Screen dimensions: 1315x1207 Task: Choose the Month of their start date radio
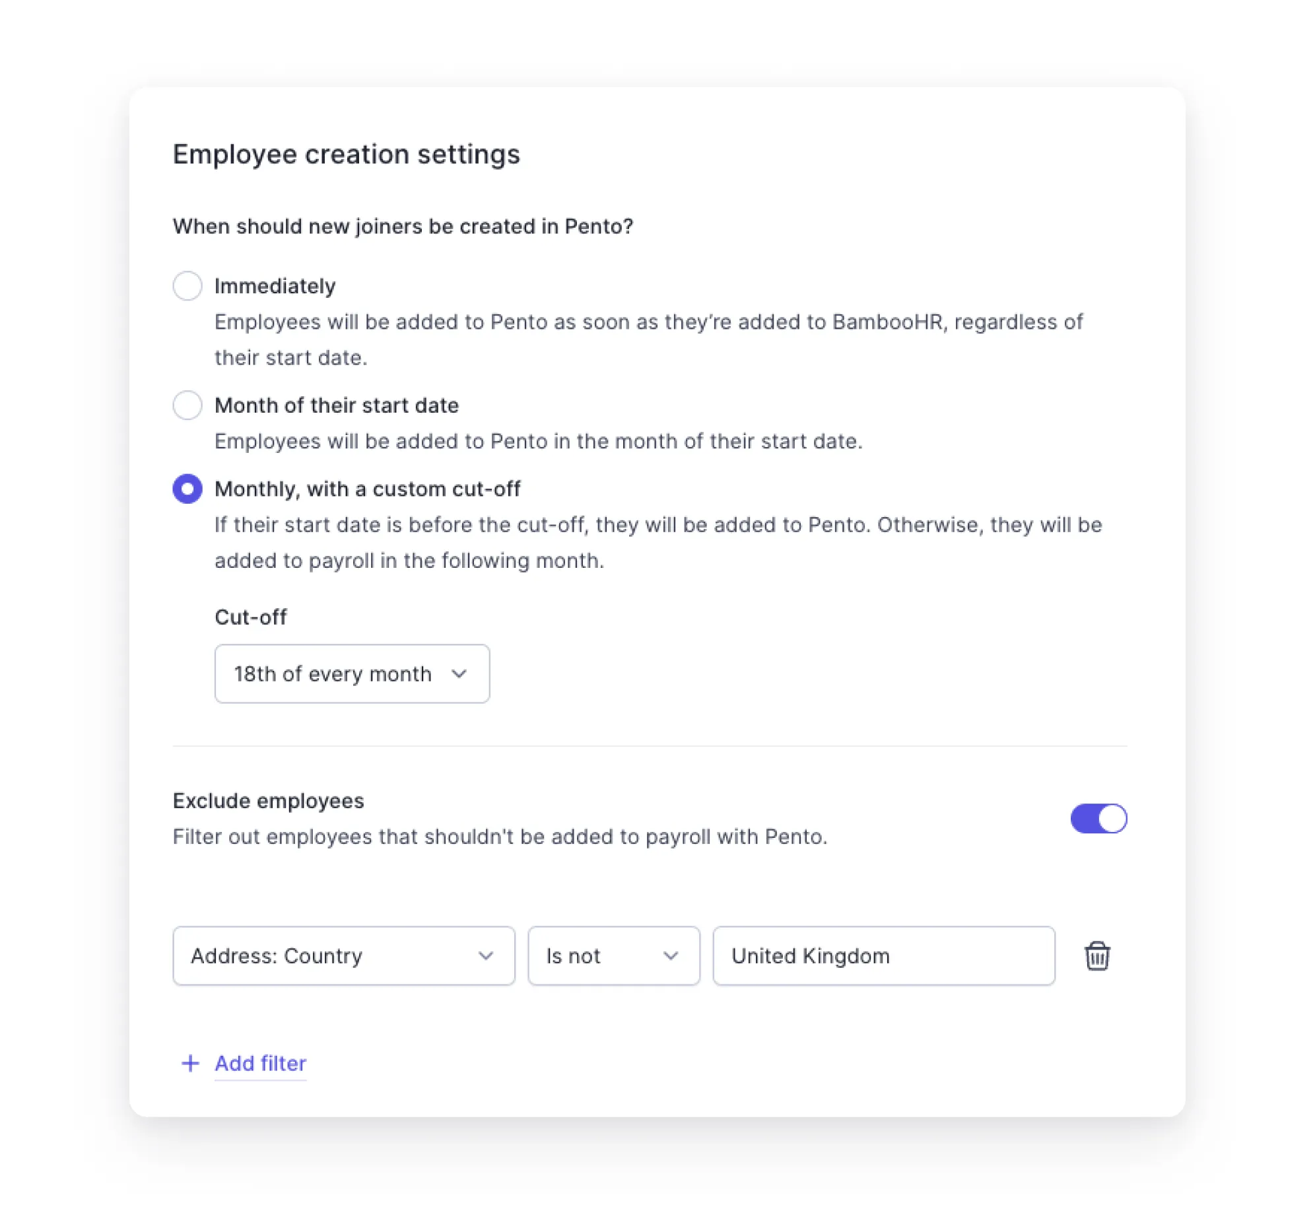[187, 405]
